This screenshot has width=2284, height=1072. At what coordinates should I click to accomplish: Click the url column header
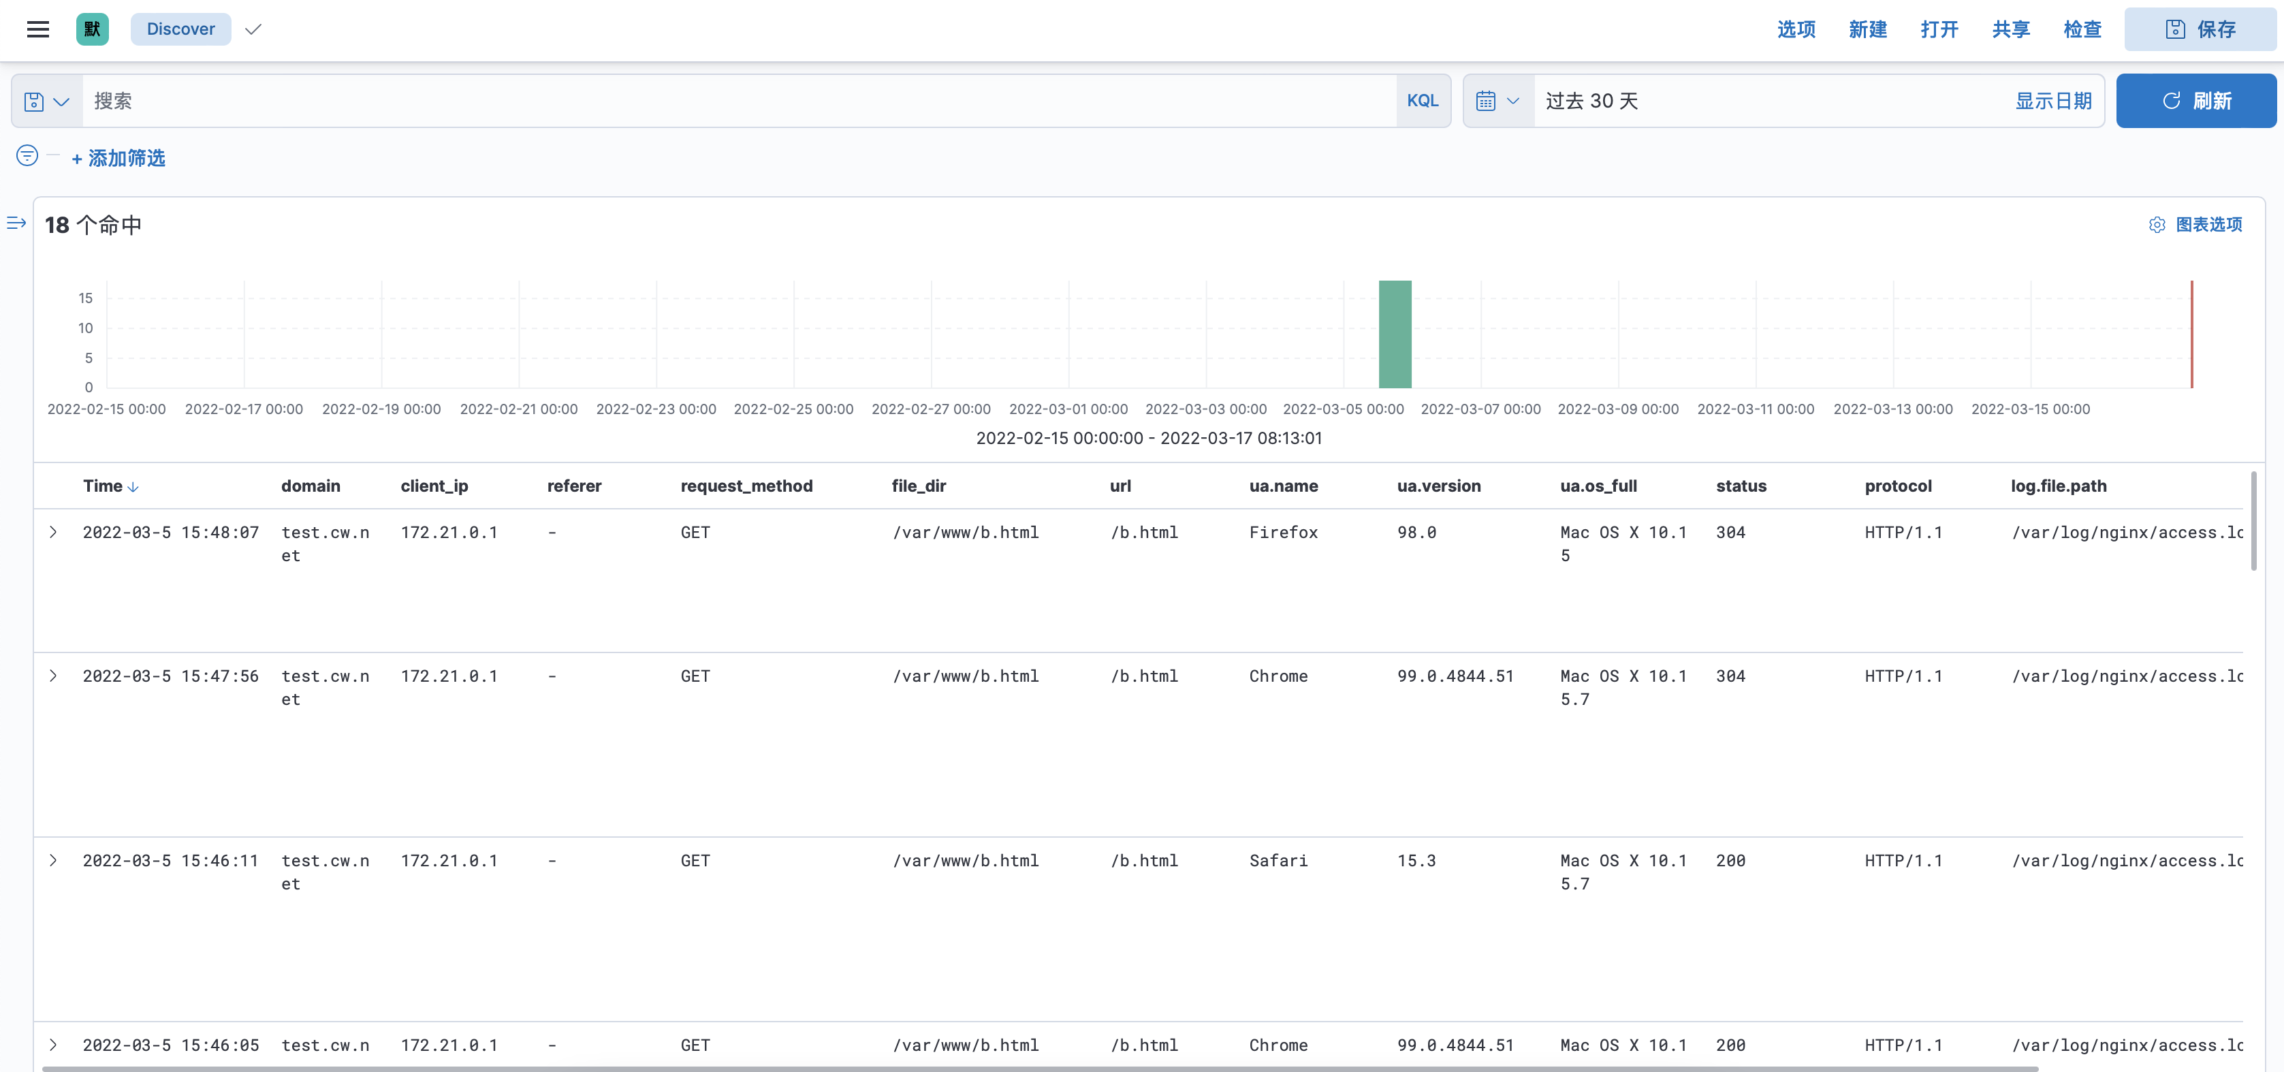pos(1121,486)
